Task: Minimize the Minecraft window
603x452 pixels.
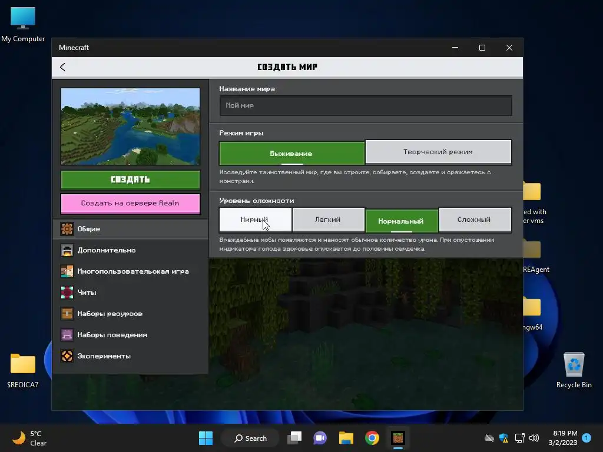Action: (455, 48)
